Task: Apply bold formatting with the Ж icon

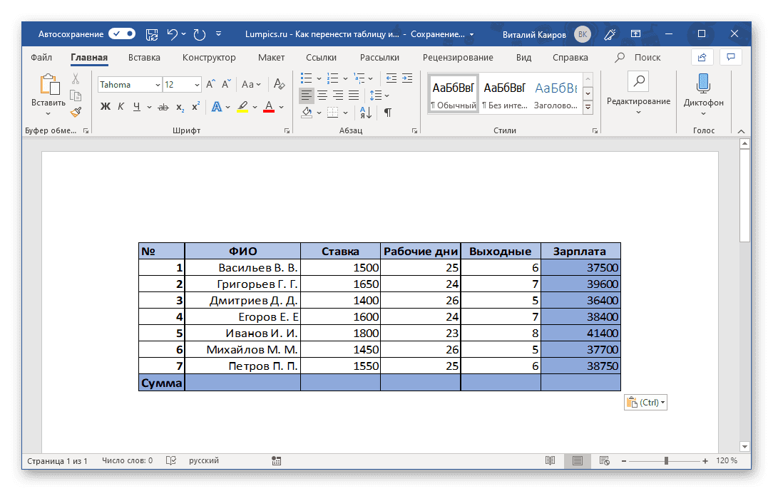Action: [104, 106]
